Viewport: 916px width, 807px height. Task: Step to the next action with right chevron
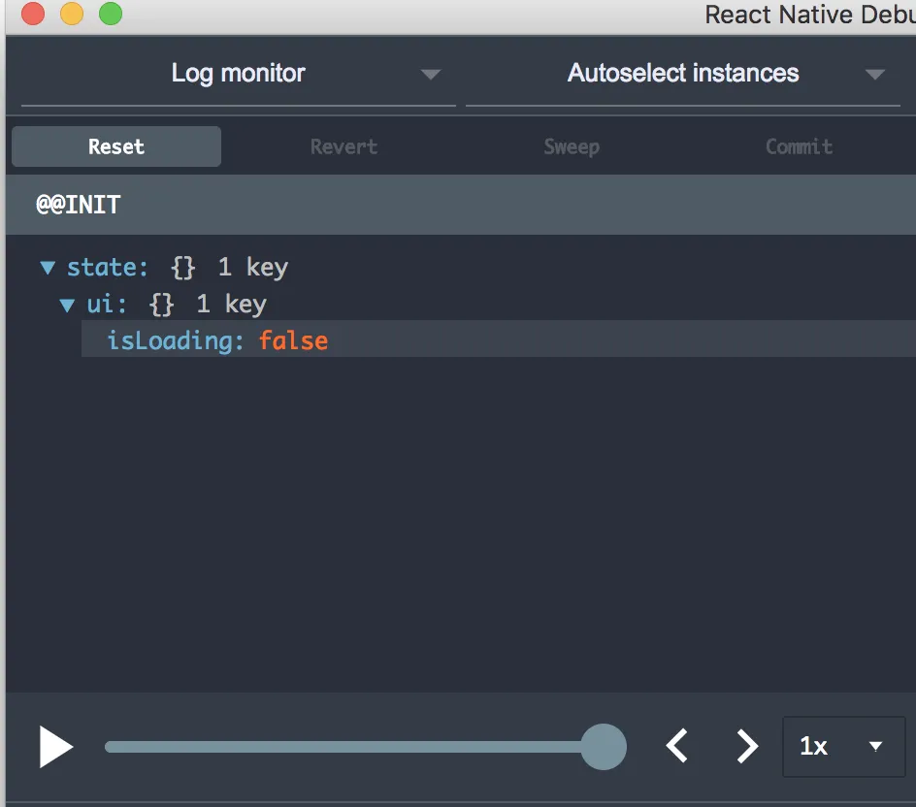click(747, 746)
